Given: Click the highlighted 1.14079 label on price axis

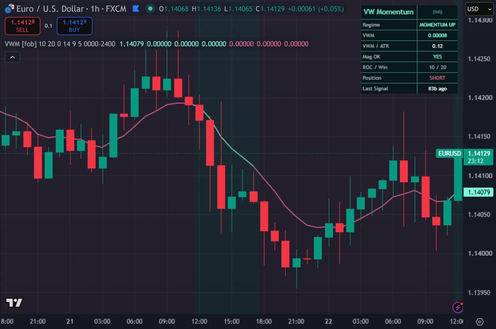Looking at the screenshot, I should pos(478,192).
